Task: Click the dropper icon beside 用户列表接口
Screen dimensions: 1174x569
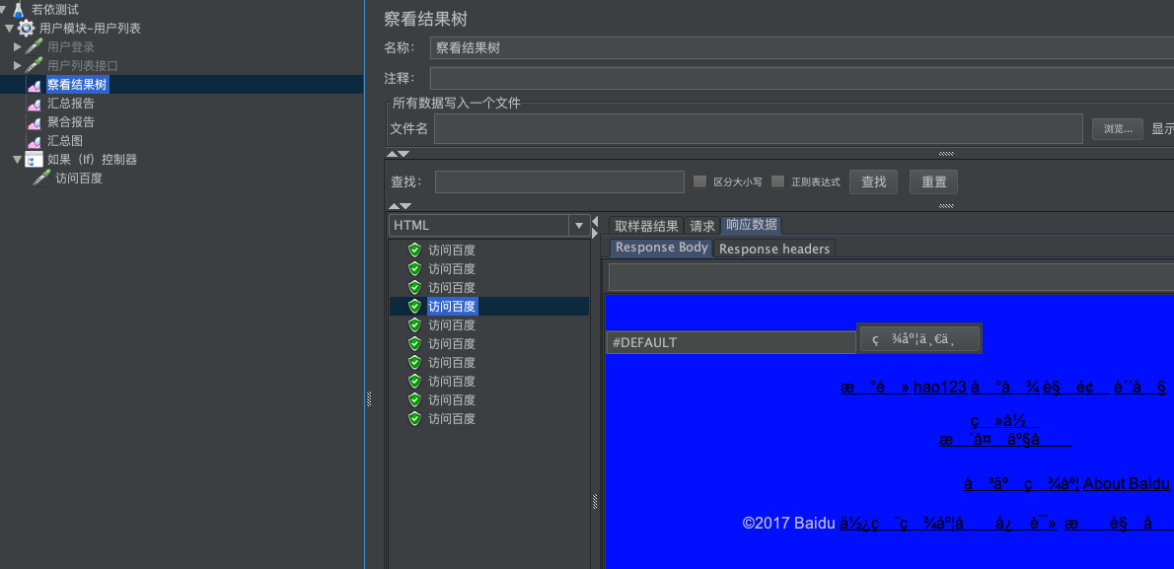Action: pos(35,65)
